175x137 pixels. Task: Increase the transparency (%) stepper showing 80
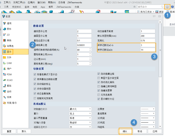point(90,49)
